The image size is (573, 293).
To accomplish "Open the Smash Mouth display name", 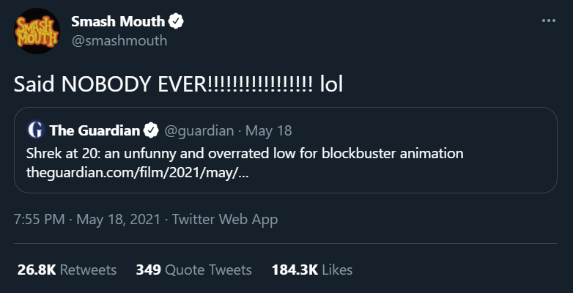I will coord(118,22).
